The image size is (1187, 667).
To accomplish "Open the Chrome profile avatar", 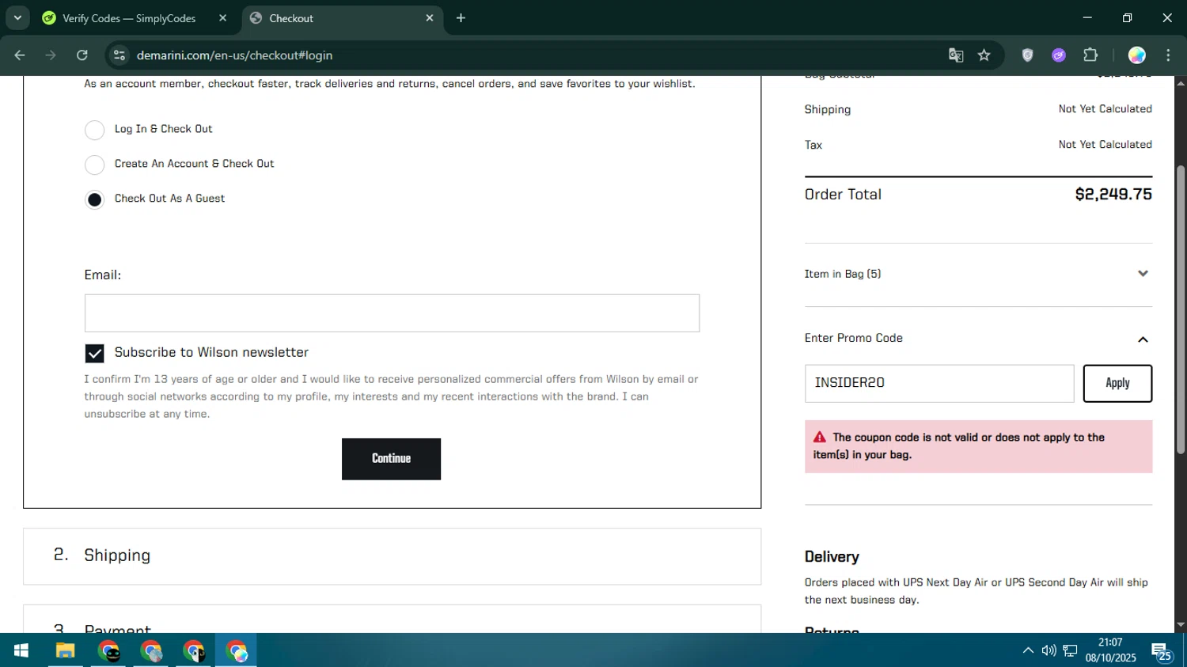I will [1136, 55].
